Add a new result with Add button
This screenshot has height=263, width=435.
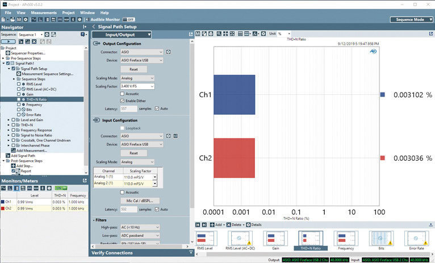217,225
